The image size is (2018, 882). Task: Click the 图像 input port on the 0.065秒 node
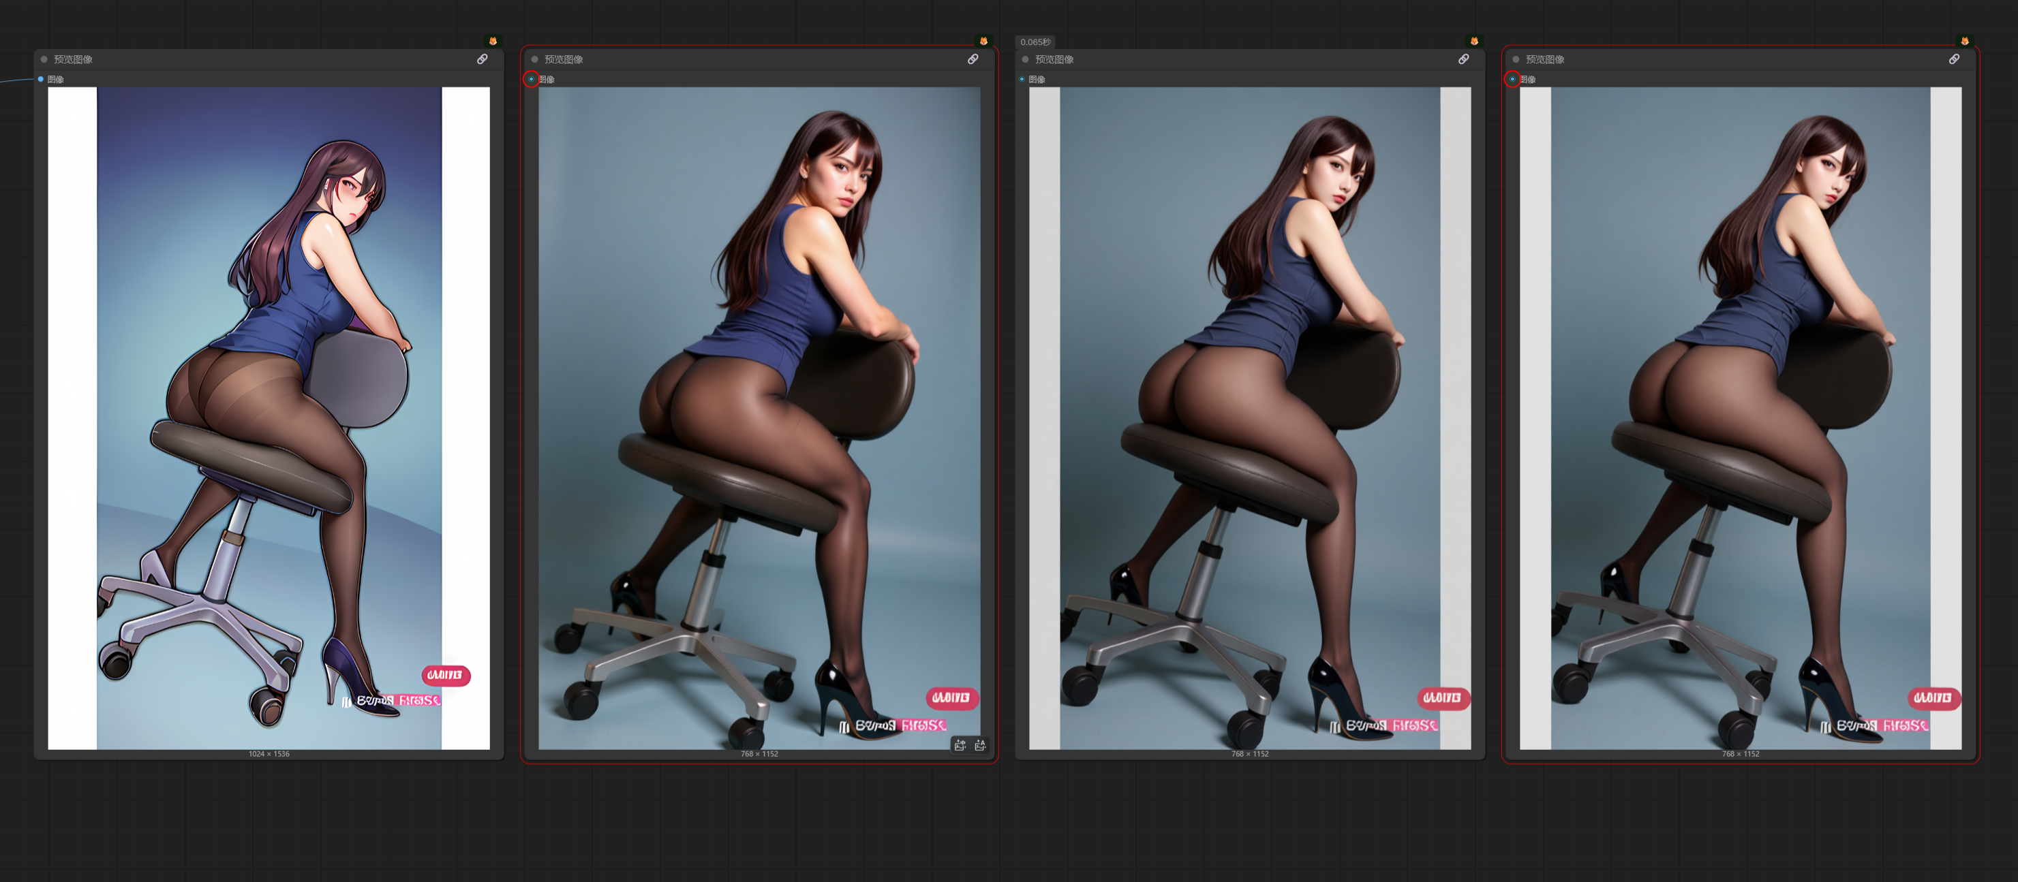click(x=1022, y=79)
